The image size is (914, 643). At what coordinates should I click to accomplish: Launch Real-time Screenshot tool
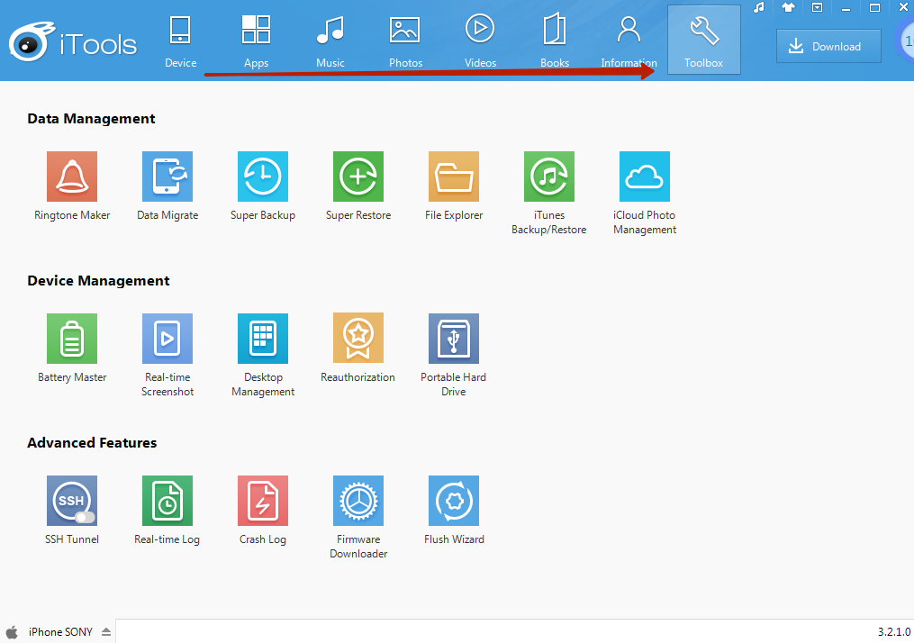pyautogui.click(x=167, y=339)
